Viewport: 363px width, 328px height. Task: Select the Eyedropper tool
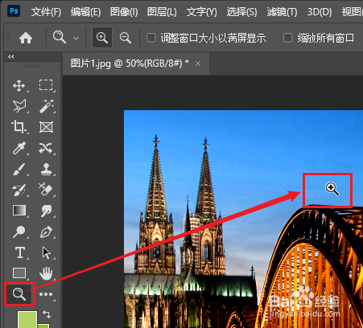coord(19,148)
